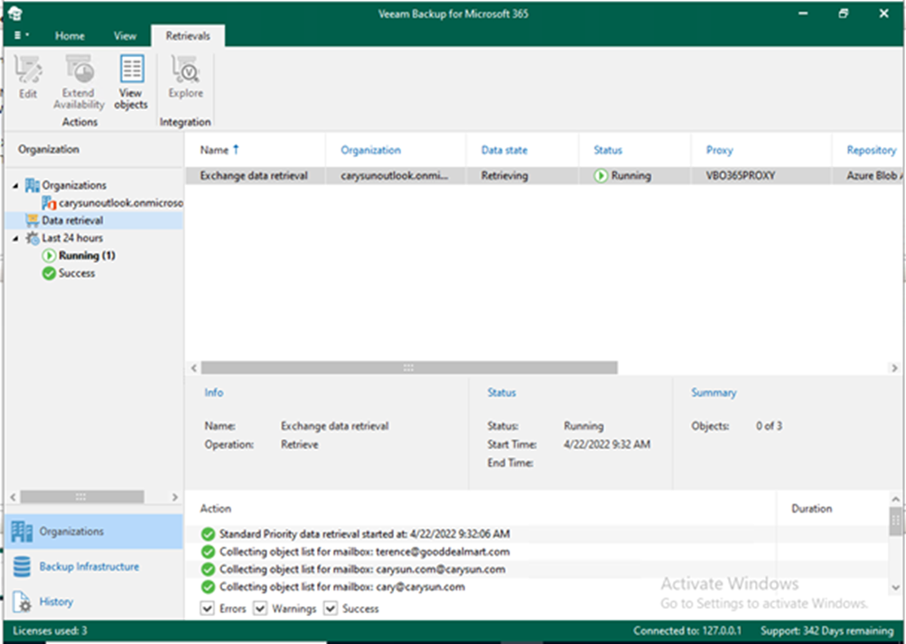The height and width of the screenshot is (644, 906).
Task: Toggle the Errors checkbox
Action: (x=207, y=608)
